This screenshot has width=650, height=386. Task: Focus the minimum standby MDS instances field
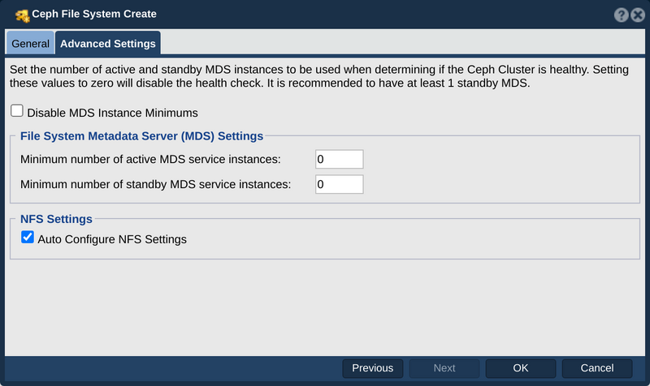(339, 184)
